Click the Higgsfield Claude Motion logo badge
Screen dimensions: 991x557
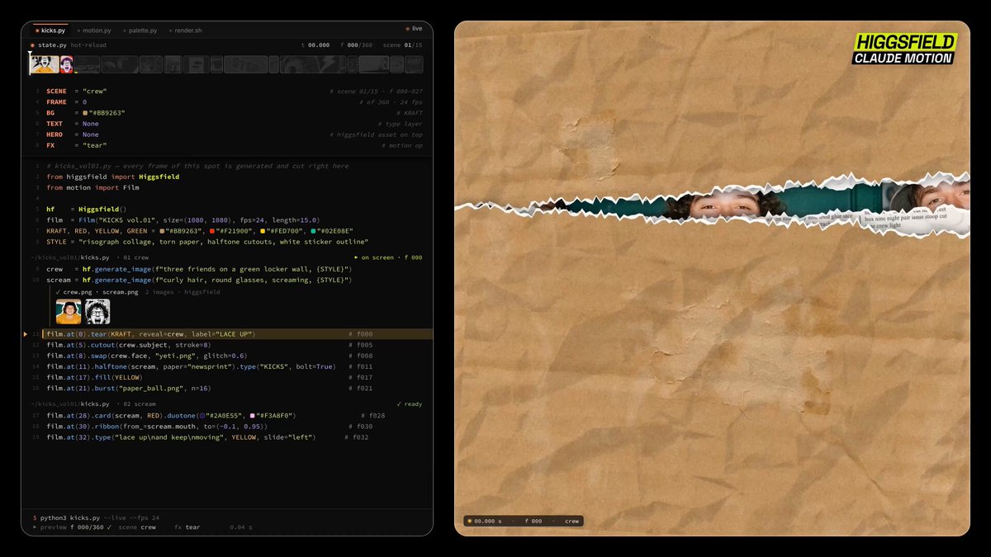click(904, 49)
